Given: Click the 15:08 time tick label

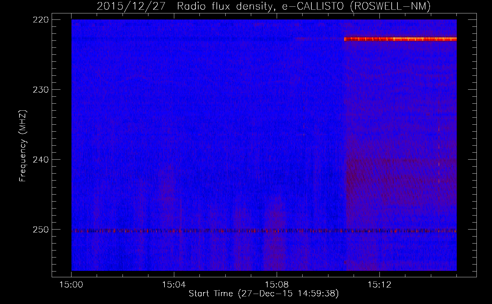Looking at the screenshot, I should tap(277, 285).
